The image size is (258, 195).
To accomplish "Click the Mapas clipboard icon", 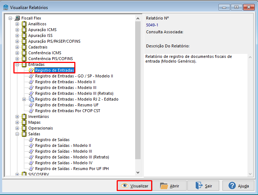I will coord(24,122).
